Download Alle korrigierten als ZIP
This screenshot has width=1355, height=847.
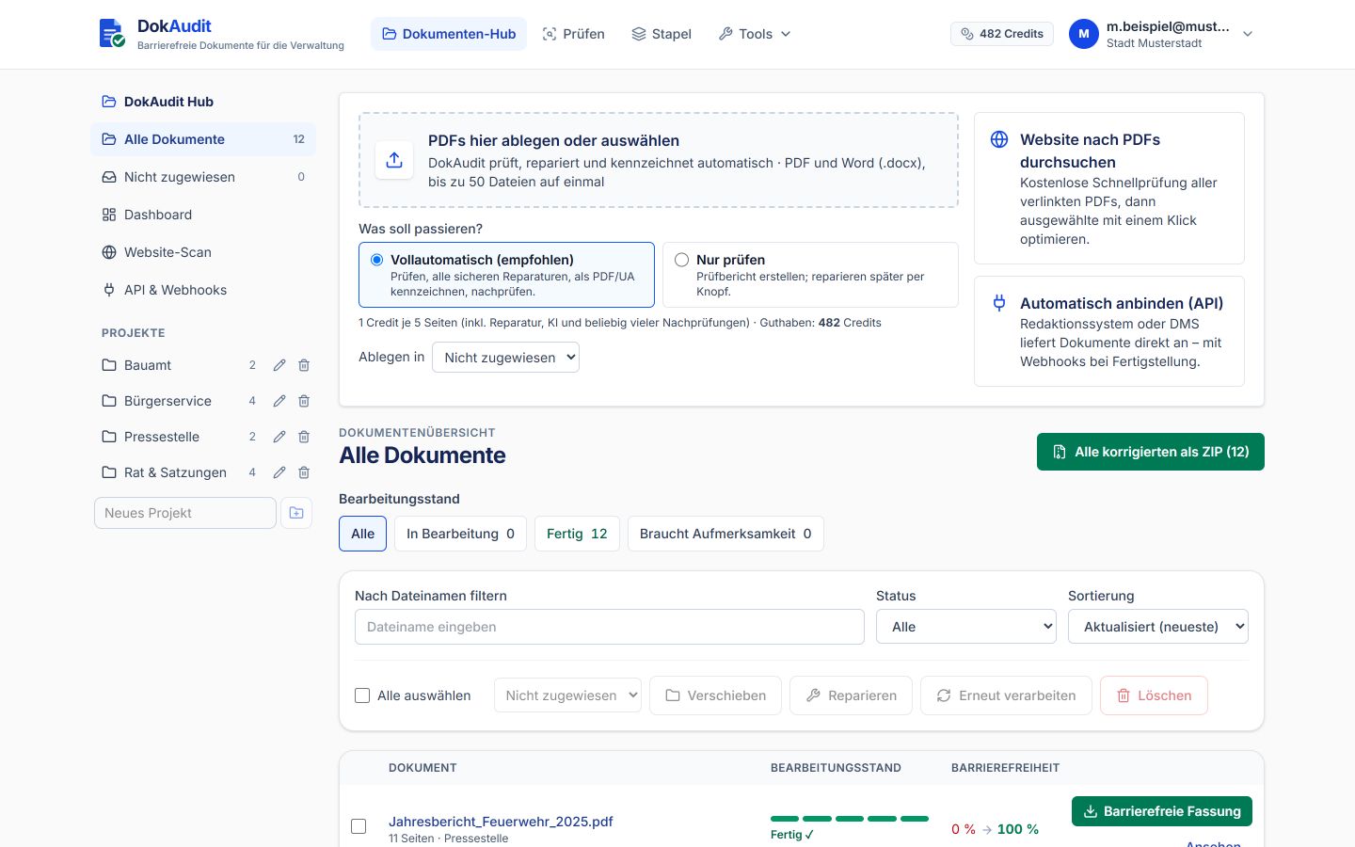pos(1151,452)
